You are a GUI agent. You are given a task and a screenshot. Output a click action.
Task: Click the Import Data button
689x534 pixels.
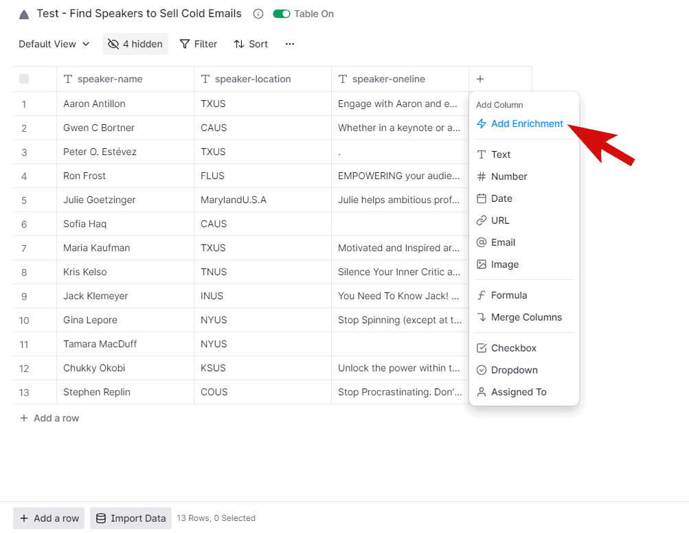click(x=131, y=518)
